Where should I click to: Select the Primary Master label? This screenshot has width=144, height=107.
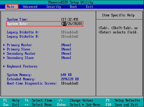[x=19, y=45]
